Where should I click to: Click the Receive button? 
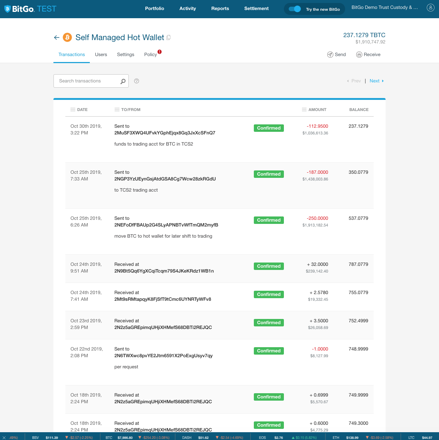[x=368, y=55]
